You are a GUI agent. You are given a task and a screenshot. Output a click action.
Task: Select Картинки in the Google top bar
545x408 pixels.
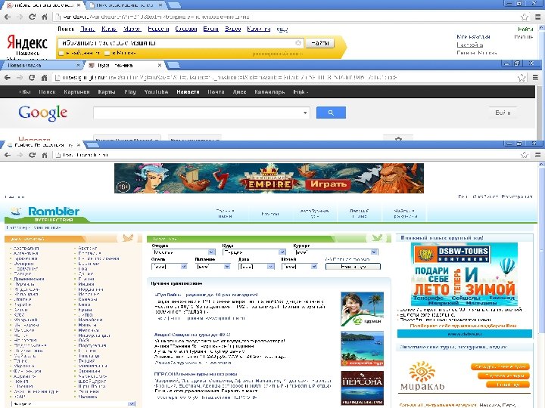pos(76,92)
